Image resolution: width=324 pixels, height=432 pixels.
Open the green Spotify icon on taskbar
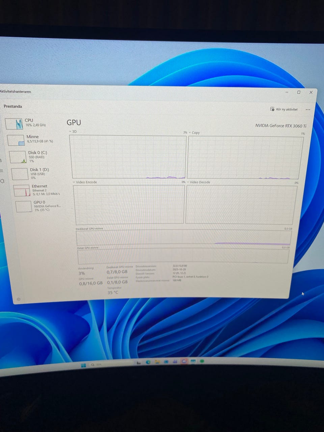pyautogui.click(x=202, y=361)
